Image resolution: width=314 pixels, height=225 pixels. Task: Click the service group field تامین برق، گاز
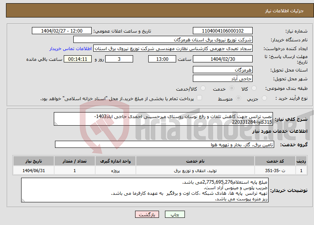click(x=165, y=144)
